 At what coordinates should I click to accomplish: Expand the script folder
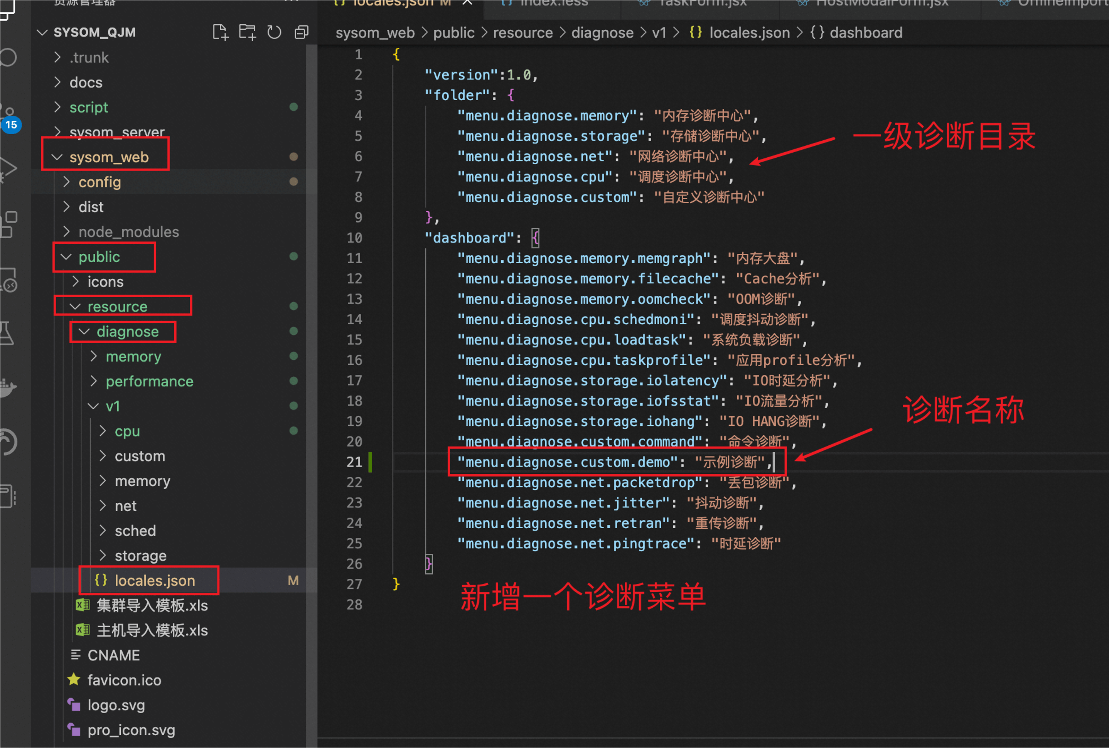(x=58, y=107)
